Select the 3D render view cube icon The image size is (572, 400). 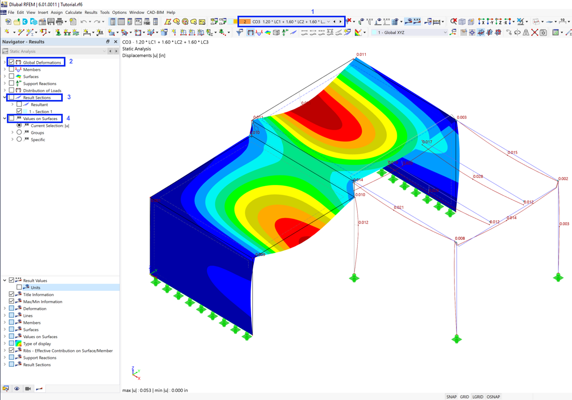tap(462, 21)
